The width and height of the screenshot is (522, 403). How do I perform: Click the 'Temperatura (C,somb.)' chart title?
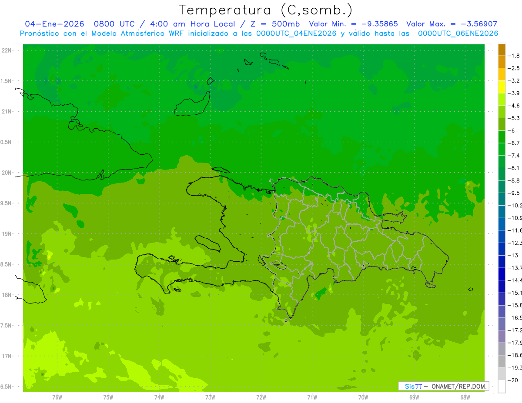coord(266,10)
